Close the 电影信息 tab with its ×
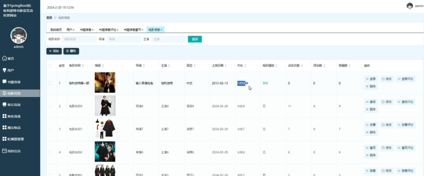Viewport: 424px width, 176px height. [161, 29]
